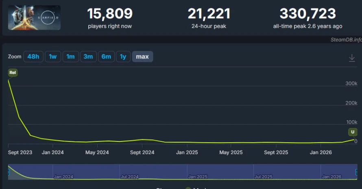Click the Jan 2025 section in navigator
The image size is (362, 189).
[220, 172]
